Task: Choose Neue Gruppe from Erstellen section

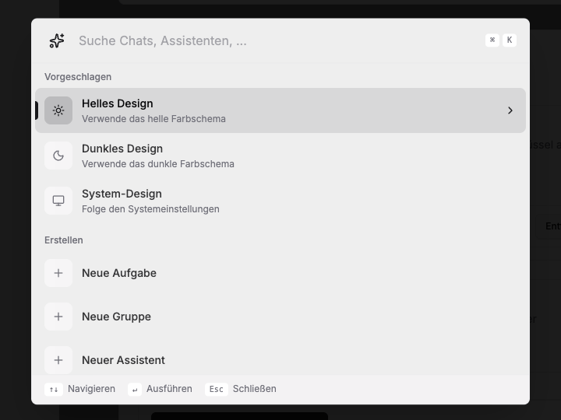Action: 280,317
